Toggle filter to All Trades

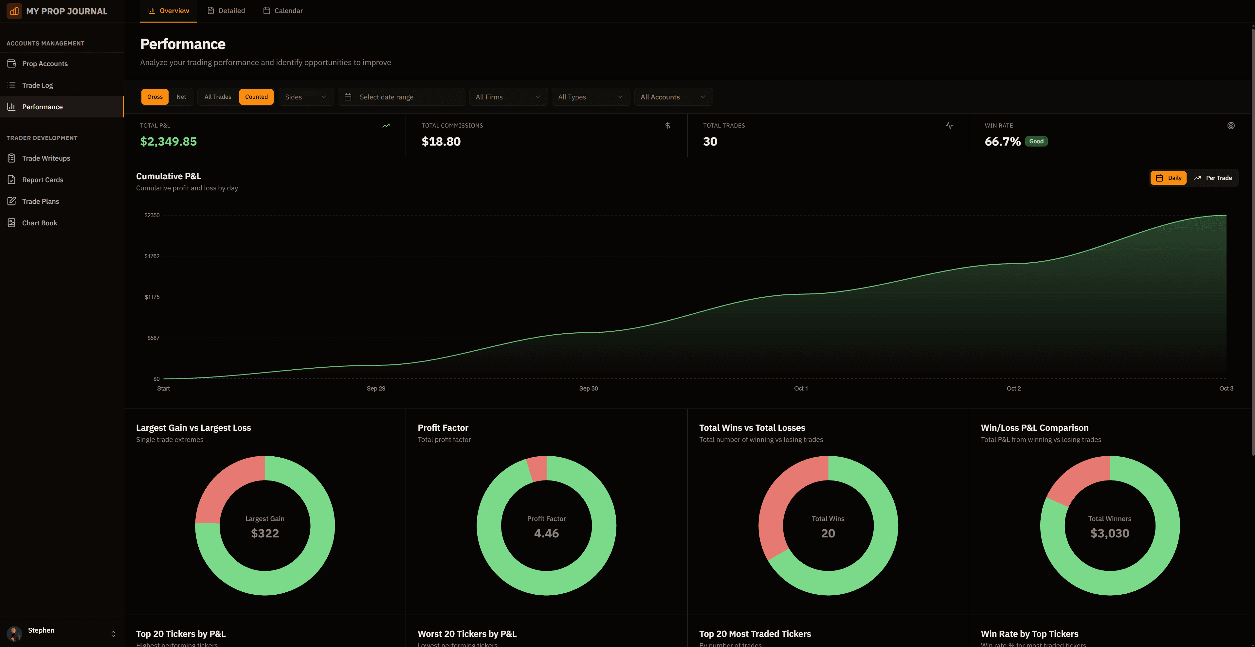pos(217,97)
